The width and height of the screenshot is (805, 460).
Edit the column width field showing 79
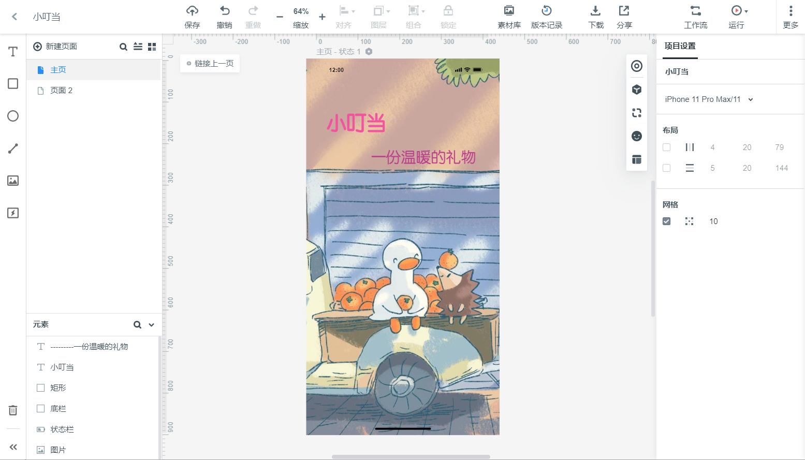coord(779,147)
